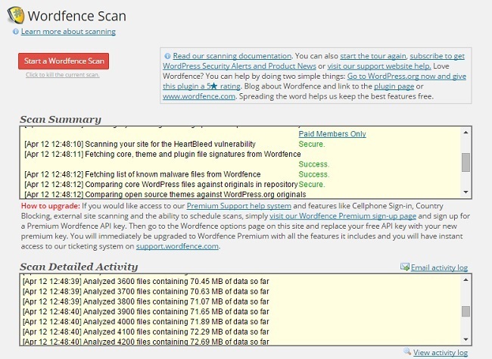
Task: Click the envelope icon beside Email activity log
Action: tap(405, 267)
